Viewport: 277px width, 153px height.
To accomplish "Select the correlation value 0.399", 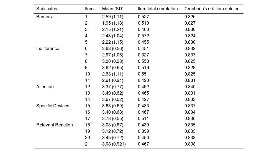I will click(x=143, y=131).
